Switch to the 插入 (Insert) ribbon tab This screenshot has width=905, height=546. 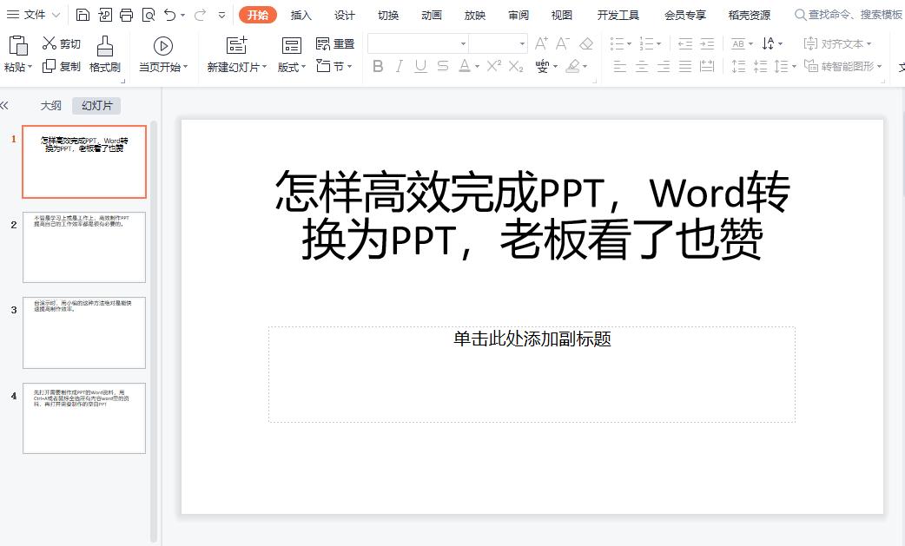point(300,15)
